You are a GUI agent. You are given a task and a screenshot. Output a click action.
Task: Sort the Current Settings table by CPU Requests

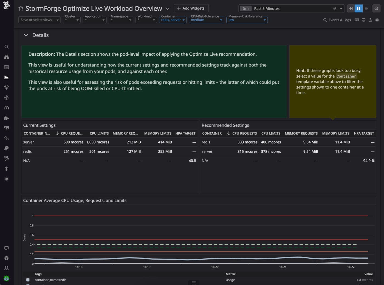click(71, 133)
